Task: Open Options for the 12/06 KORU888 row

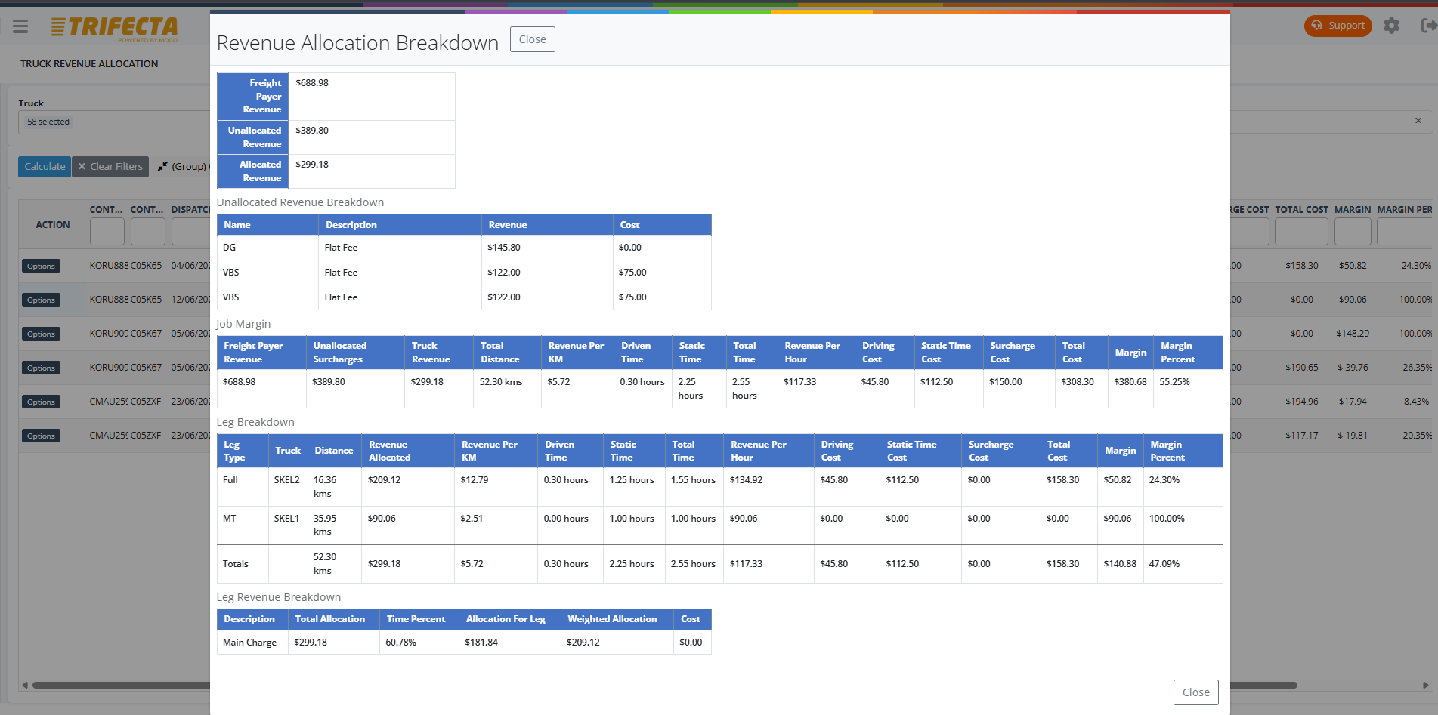Action: coord(41,300)
